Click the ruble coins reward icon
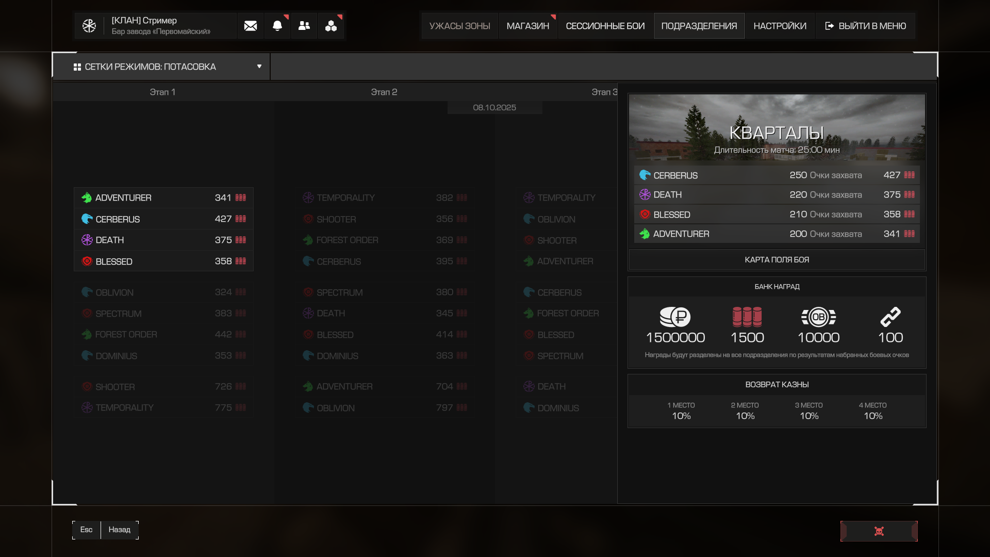 675,317
